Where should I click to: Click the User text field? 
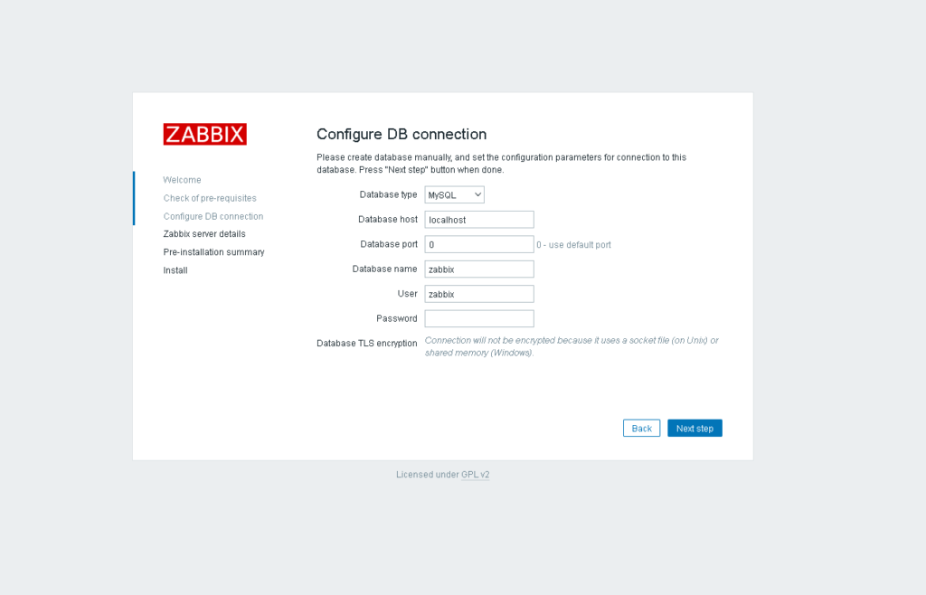479,294
